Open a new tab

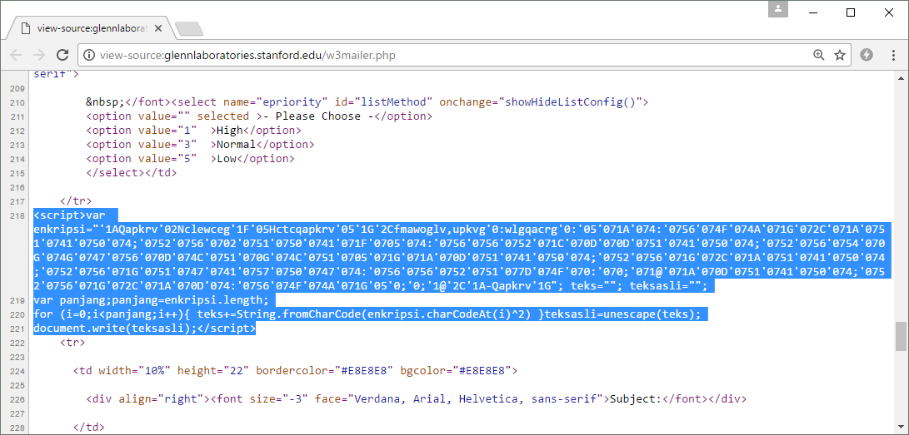189,28
